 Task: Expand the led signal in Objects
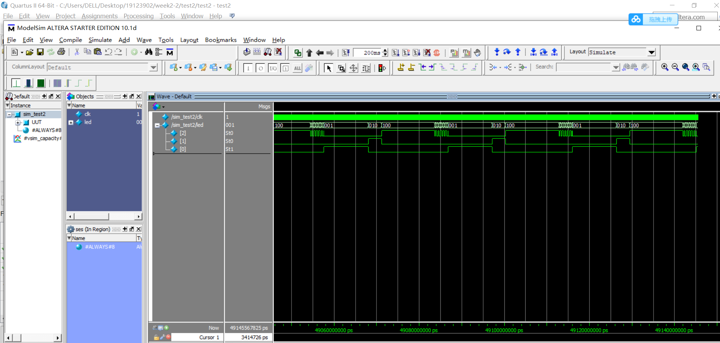coord(71,122)
